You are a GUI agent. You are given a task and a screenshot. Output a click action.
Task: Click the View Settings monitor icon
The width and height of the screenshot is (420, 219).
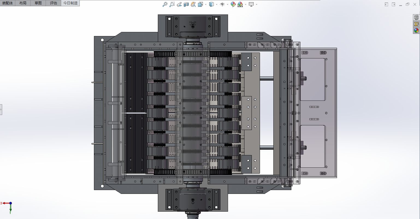(251, 4)
